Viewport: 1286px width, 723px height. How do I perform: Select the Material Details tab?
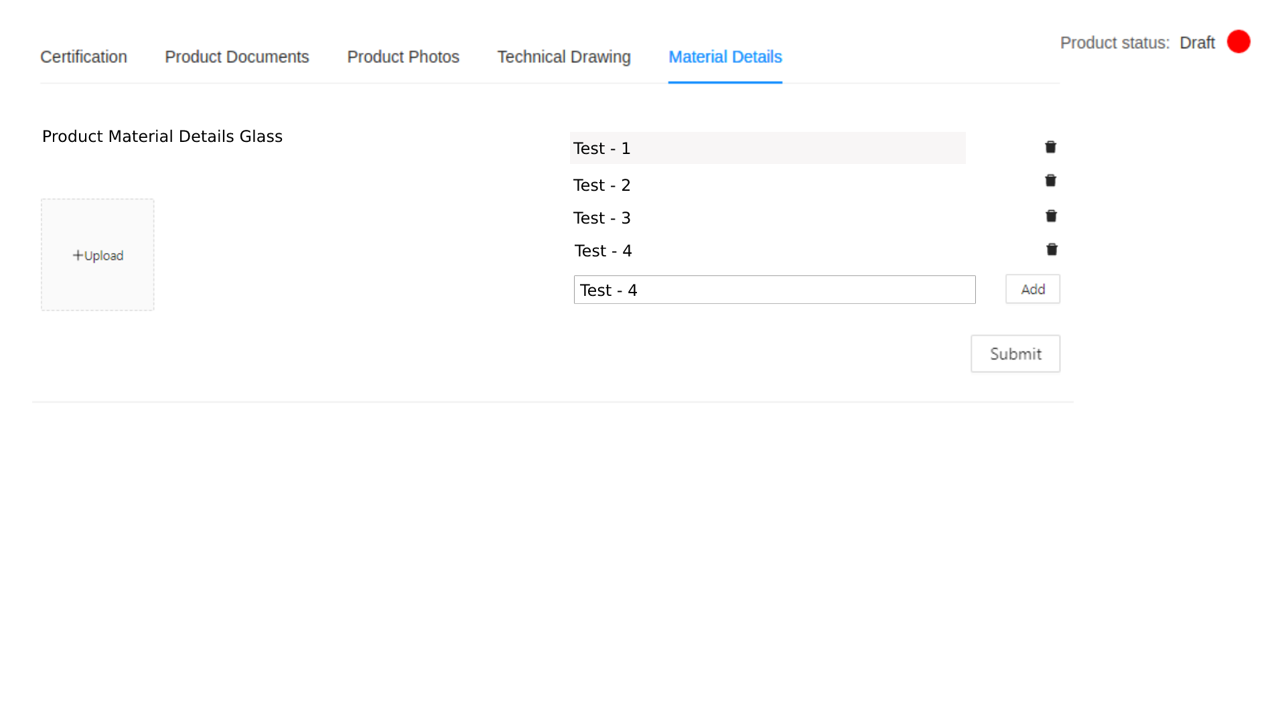725,57
